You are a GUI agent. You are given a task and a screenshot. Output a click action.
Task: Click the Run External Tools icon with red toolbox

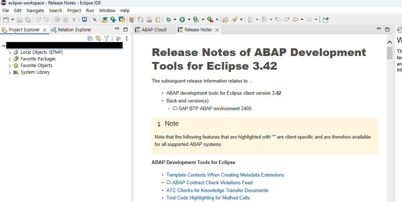(x=210, y=20)
